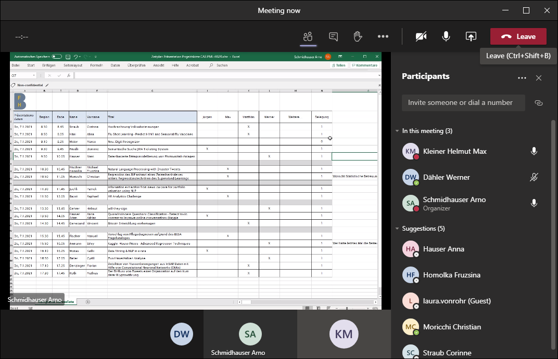Viewport: 558px width, 359px height.
Task: Click the Participants panel vertical scrollbar
Action: (553, 234)
